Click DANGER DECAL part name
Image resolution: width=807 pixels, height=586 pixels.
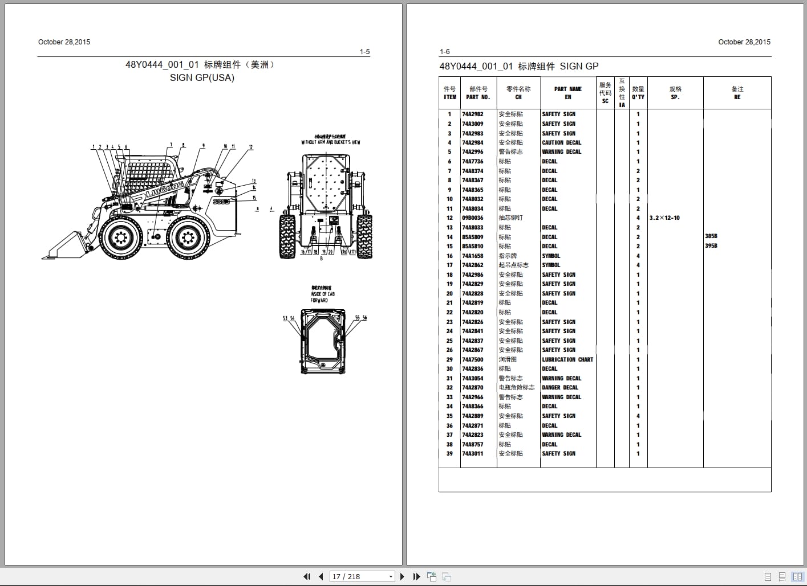[560, 388]
